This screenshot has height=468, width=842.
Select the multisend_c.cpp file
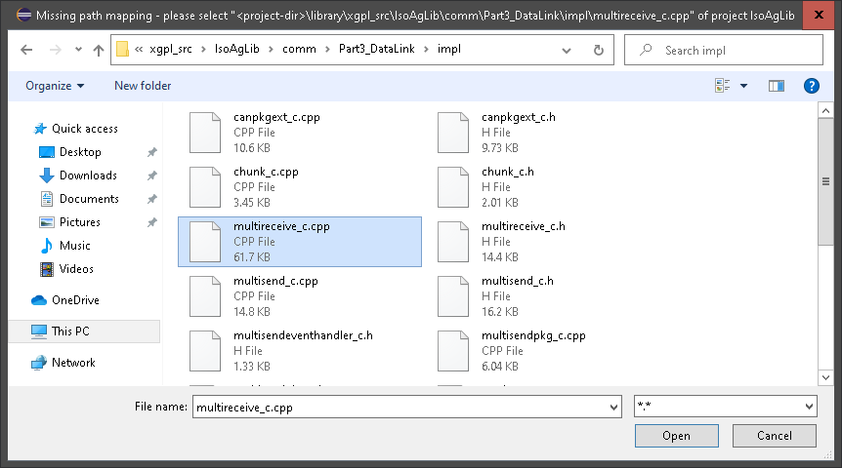click(x=300, y=296)
